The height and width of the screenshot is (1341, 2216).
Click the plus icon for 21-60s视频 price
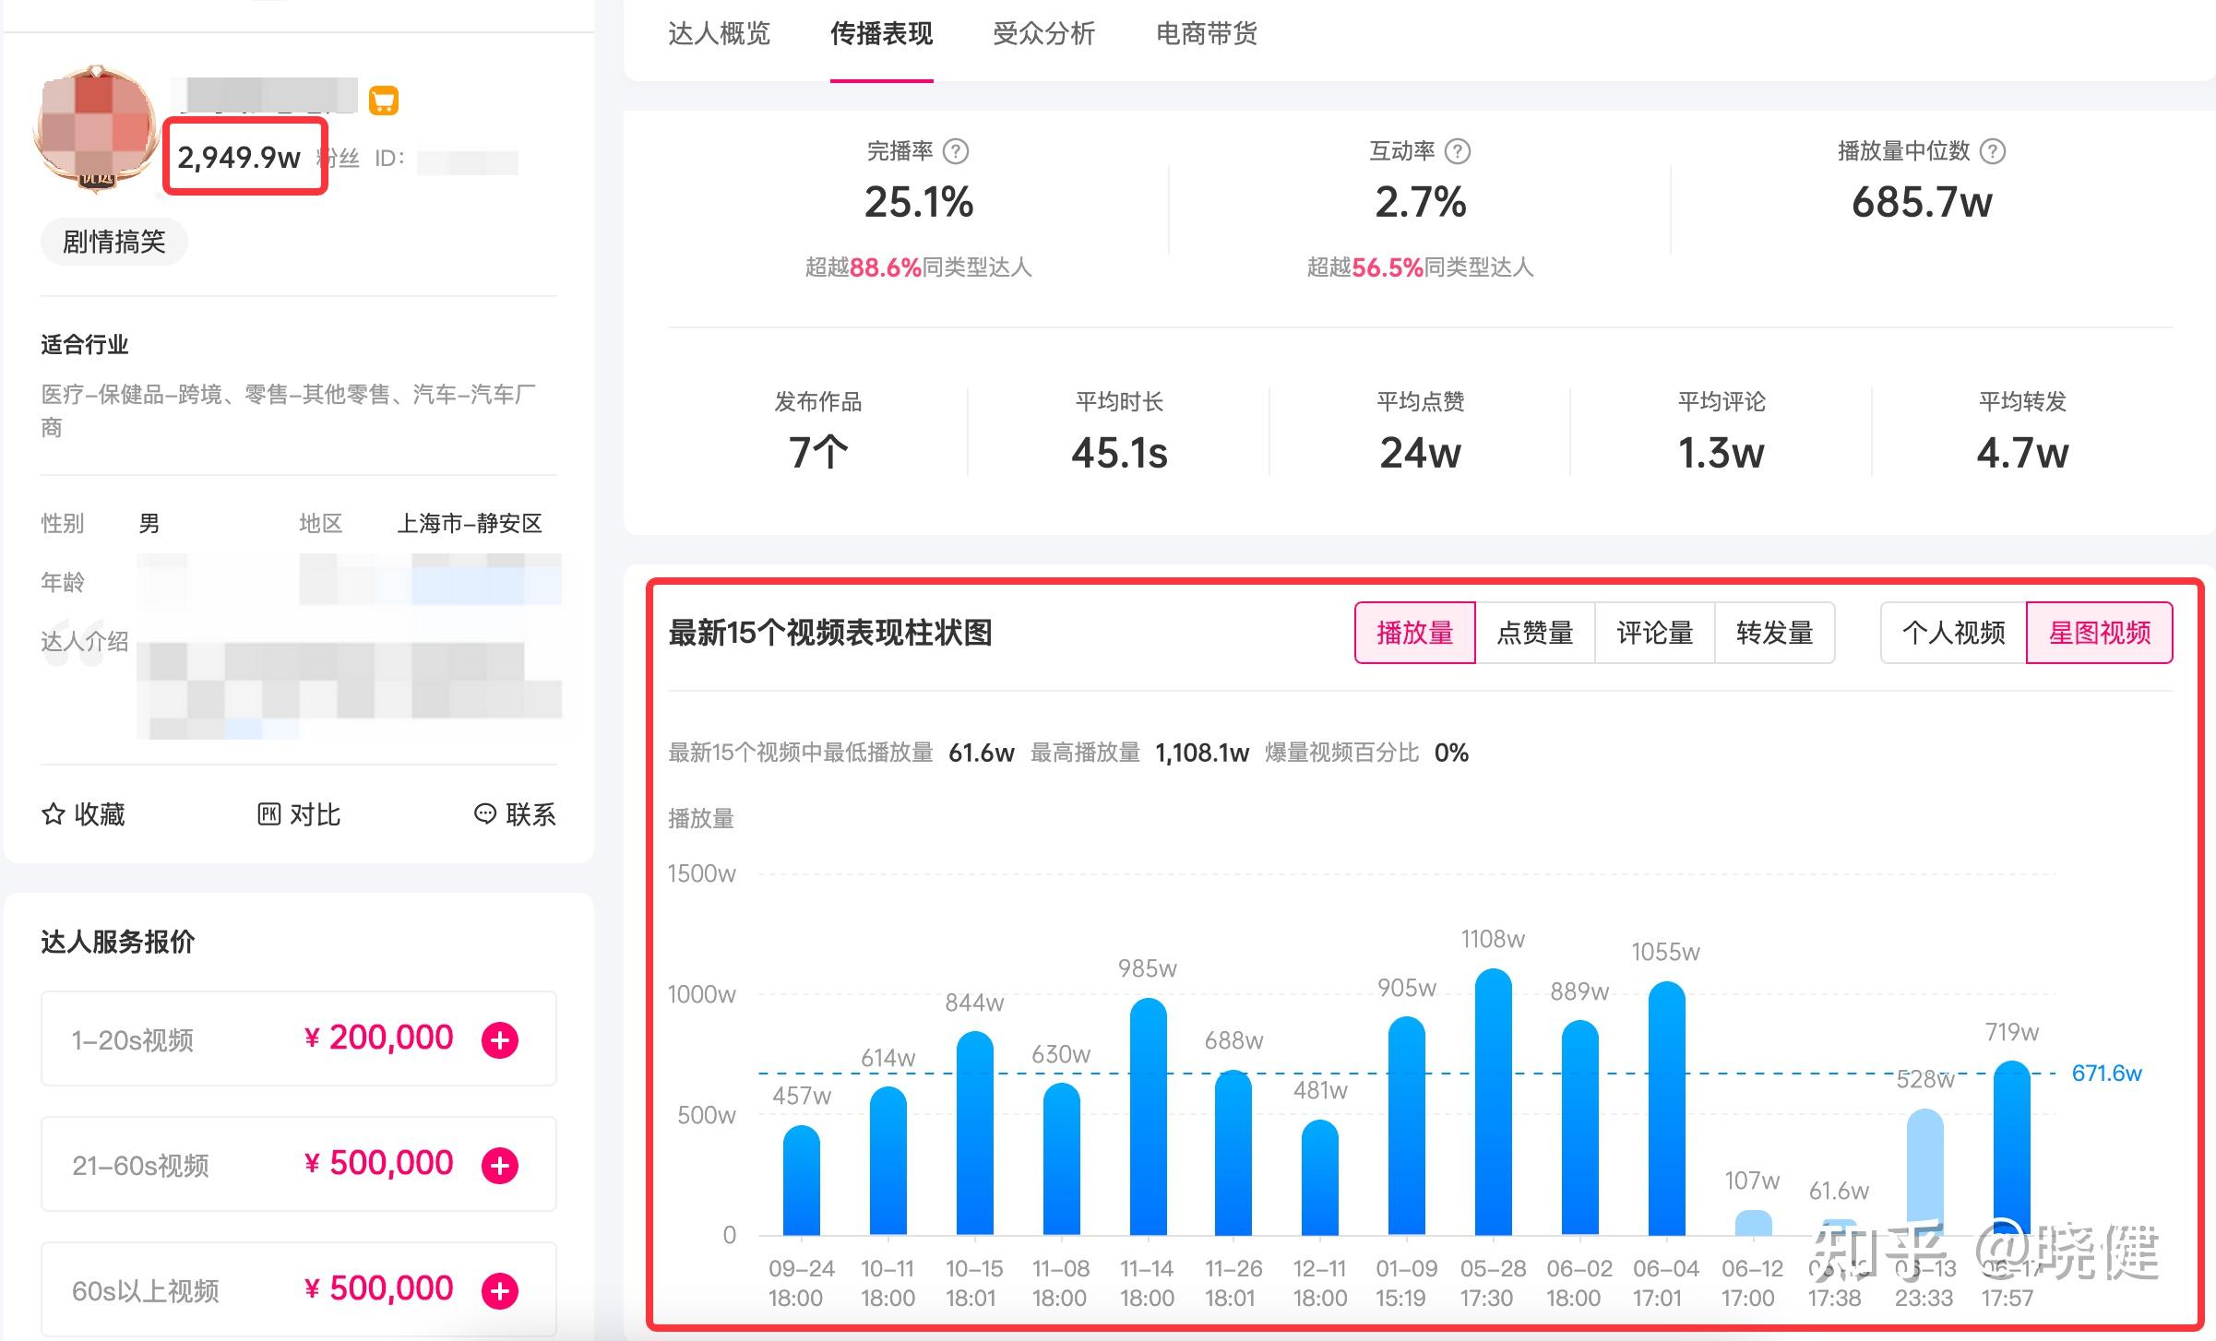click(x=500, y=1166)
